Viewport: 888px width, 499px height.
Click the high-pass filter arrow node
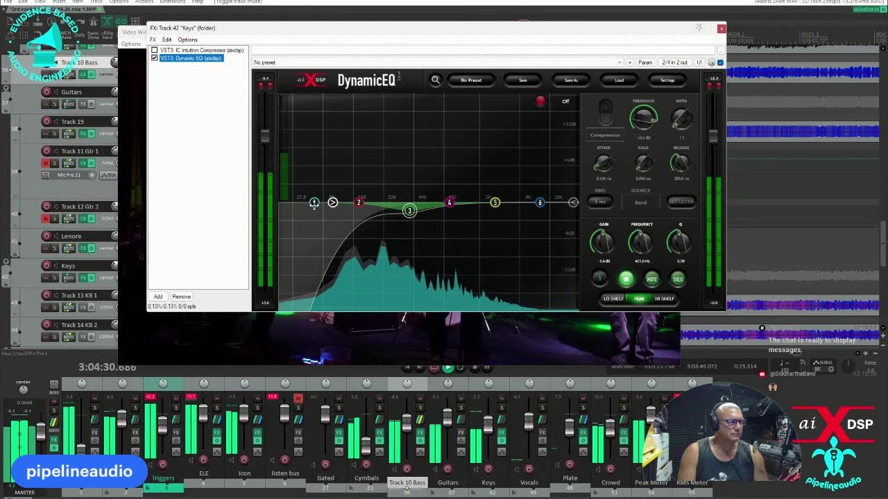[x=333, y=202]
